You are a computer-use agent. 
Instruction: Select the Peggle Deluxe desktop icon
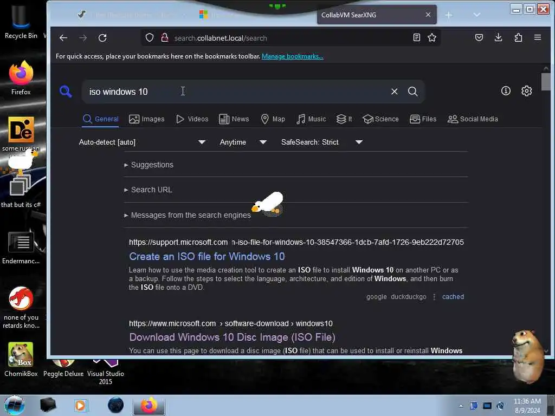point(63,368)
